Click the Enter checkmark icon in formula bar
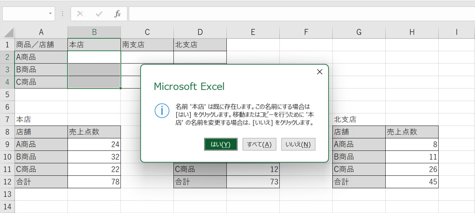Viewport: 475px width, 213px height. point(99,14)
